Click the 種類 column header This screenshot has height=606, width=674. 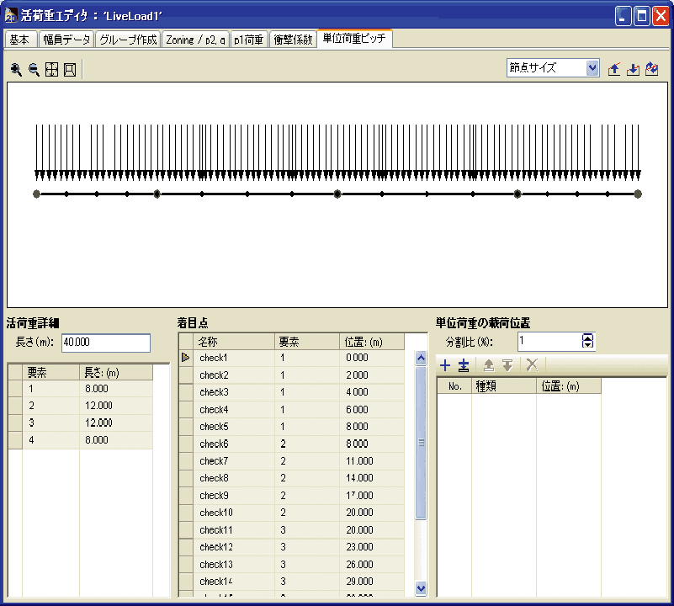pos(503,386)
